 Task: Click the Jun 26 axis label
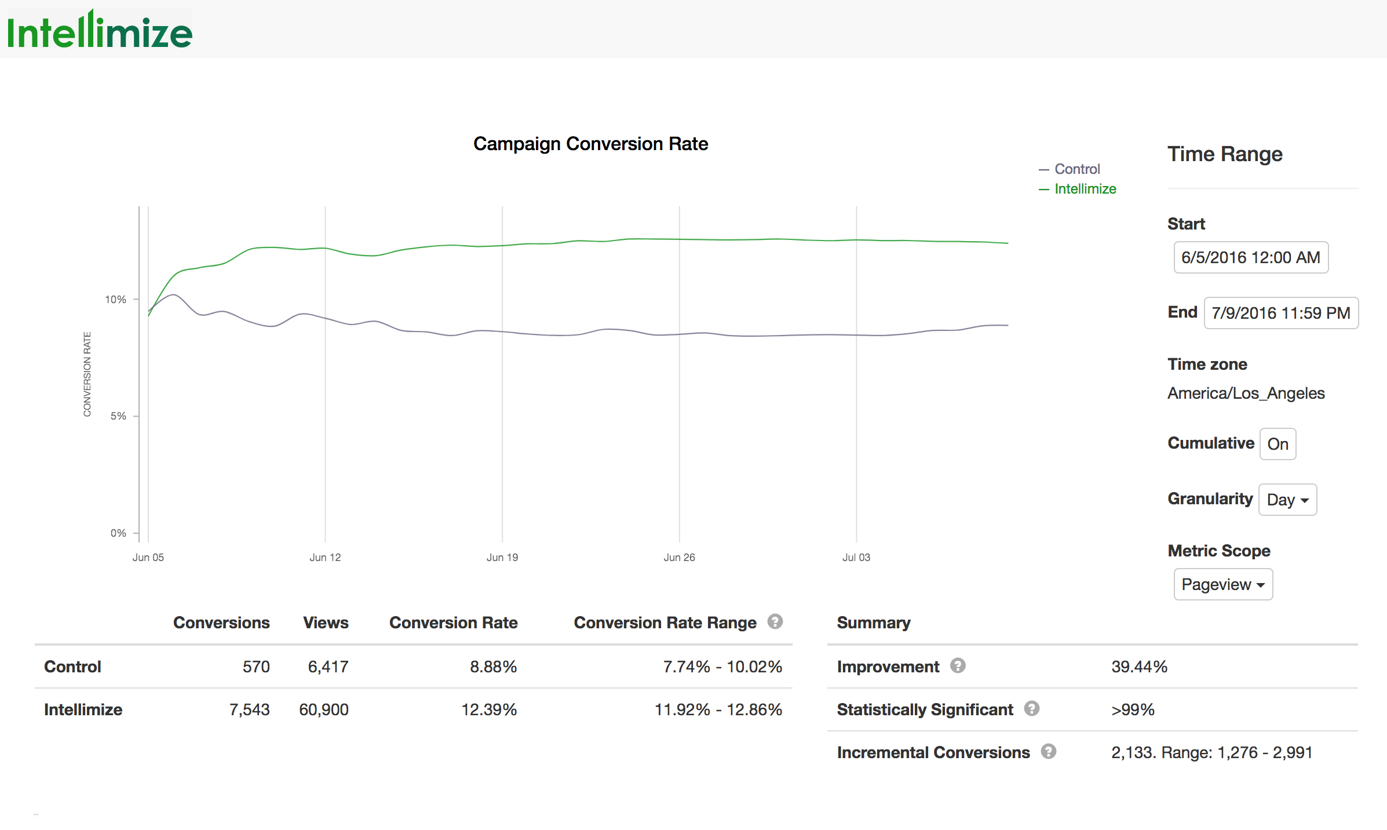coord(679,558)
